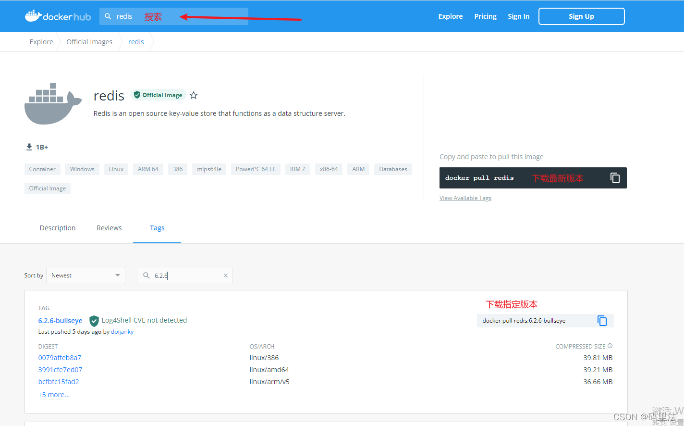The height and width of the screenshot is (426, 684).
Task: Click the redis breadcrumb
Action: click(136, 42)
